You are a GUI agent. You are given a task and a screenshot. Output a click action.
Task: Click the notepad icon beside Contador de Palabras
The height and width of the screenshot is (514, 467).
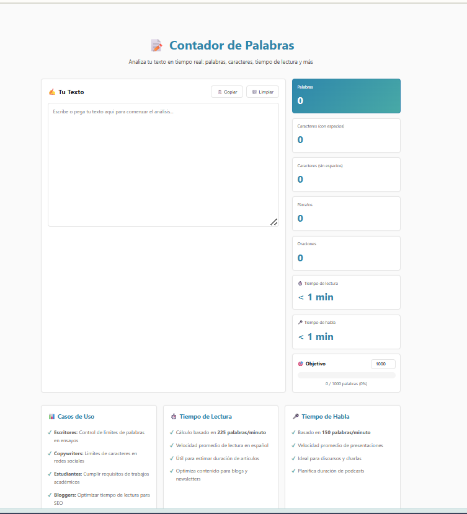156,46
